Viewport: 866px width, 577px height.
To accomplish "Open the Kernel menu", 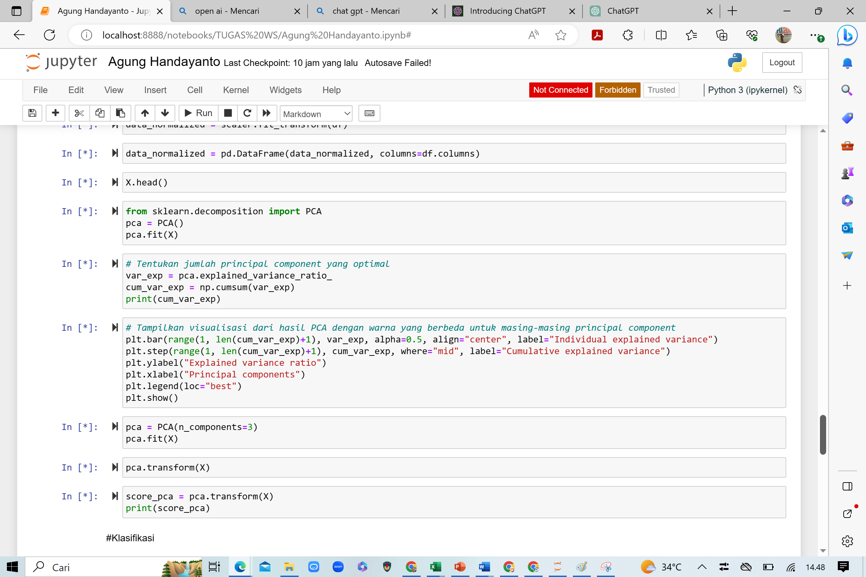I will (236, 90).
